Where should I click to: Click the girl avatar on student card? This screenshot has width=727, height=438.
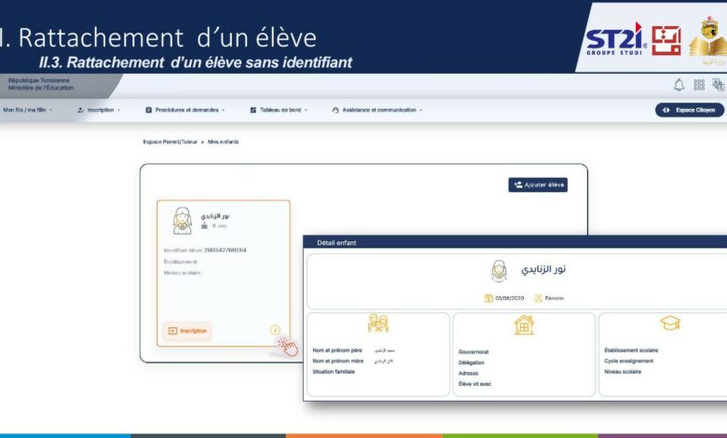(182, 221)
